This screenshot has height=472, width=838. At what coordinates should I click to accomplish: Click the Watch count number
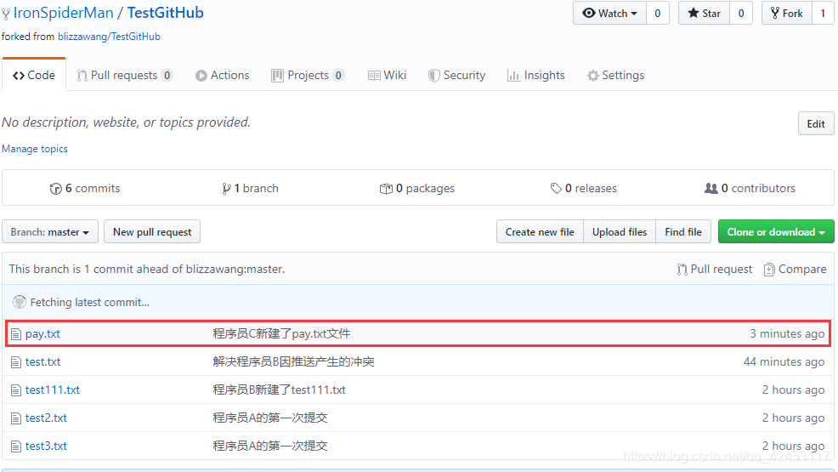coord(658,14)
